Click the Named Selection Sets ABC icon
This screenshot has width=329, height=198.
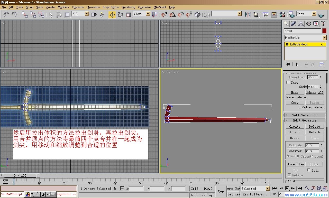[x=207, y=15]
